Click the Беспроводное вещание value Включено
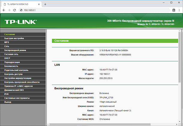The image size is (183, 126). (104, 93)
